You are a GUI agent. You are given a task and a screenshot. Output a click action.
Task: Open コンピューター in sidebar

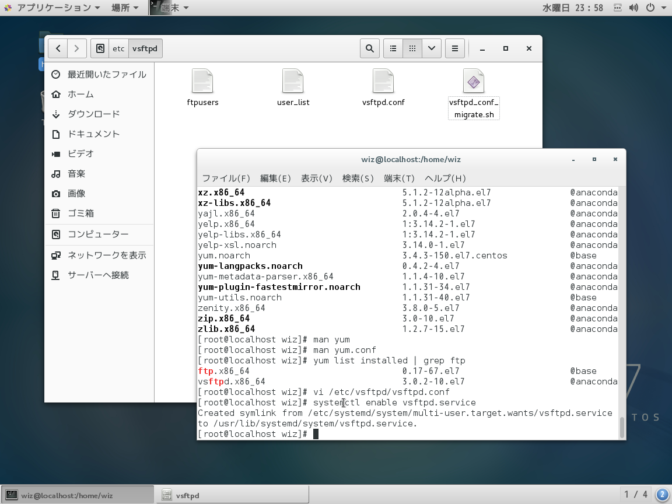click(99, 235)
